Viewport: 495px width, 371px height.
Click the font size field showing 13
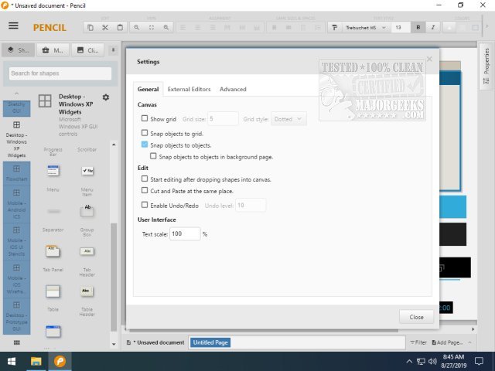(x=401, y=28)
